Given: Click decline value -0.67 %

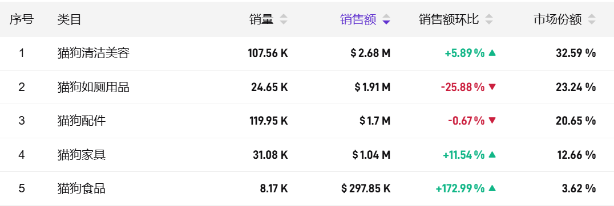Looking at the screenshot, I should pyautogui.click(x=466, y=121).
